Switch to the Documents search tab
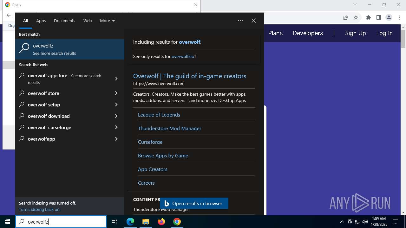 click(64, 21)
